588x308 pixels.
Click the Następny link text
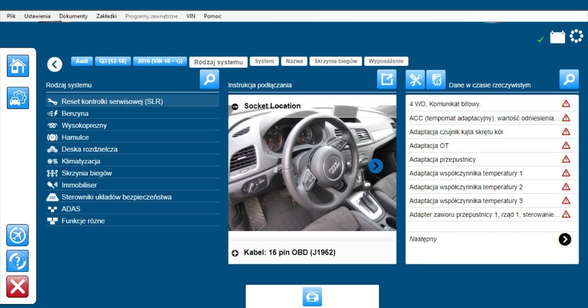point(423,239)
